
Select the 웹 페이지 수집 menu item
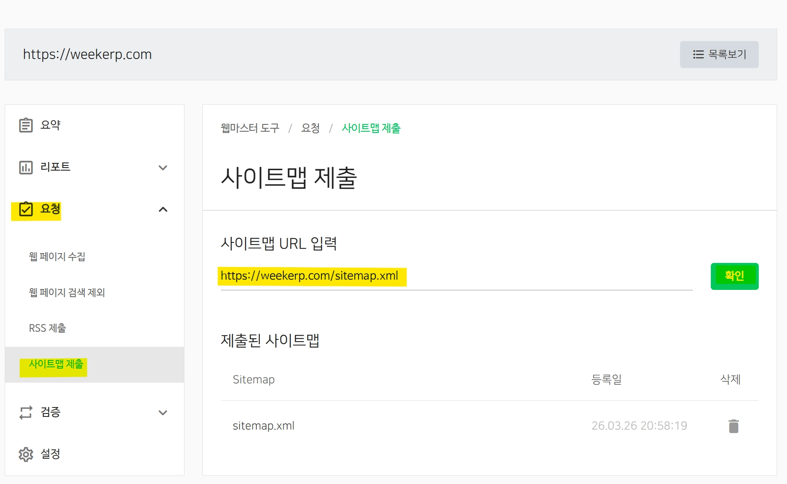[x=58, y=257]
